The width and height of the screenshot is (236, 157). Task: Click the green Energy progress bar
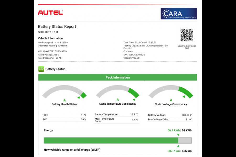pos(110,140)
